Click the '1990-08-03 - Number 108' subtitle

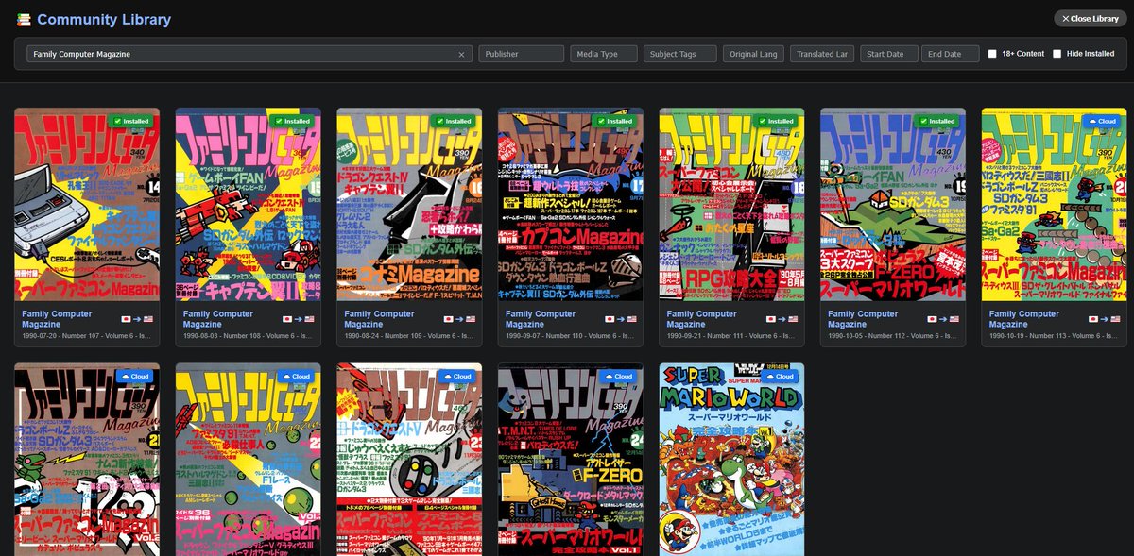pos(248,336)
